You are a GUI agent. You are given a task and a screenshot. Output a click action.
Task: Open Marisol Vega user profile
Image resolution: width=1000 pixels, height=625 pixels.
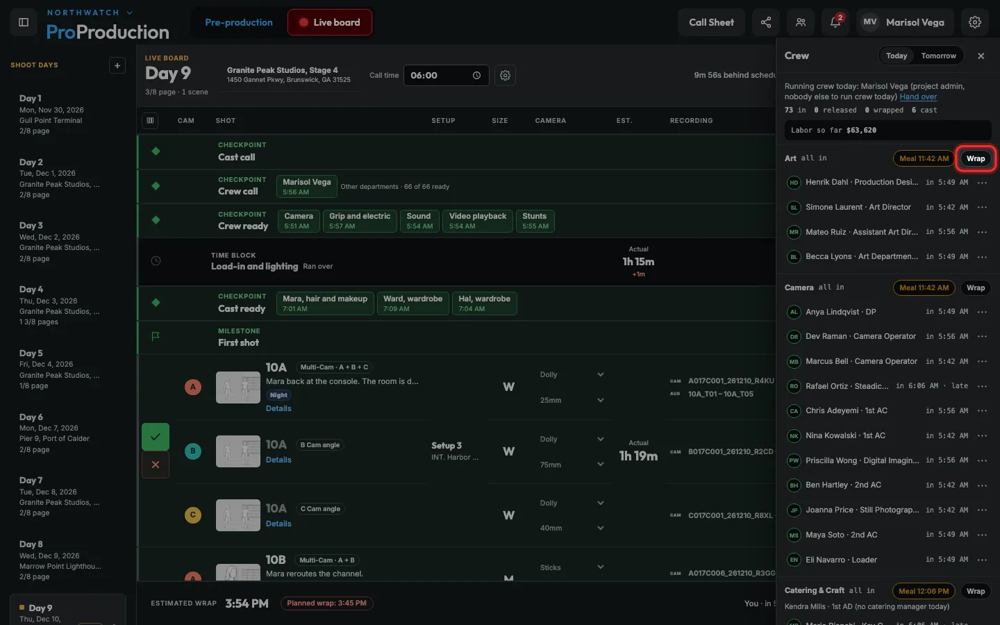[905, 22]
